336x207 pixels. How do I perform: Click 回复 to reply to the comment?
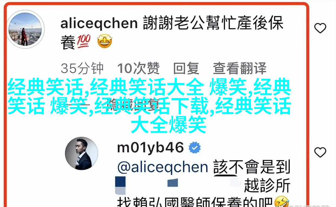(186, 69)
